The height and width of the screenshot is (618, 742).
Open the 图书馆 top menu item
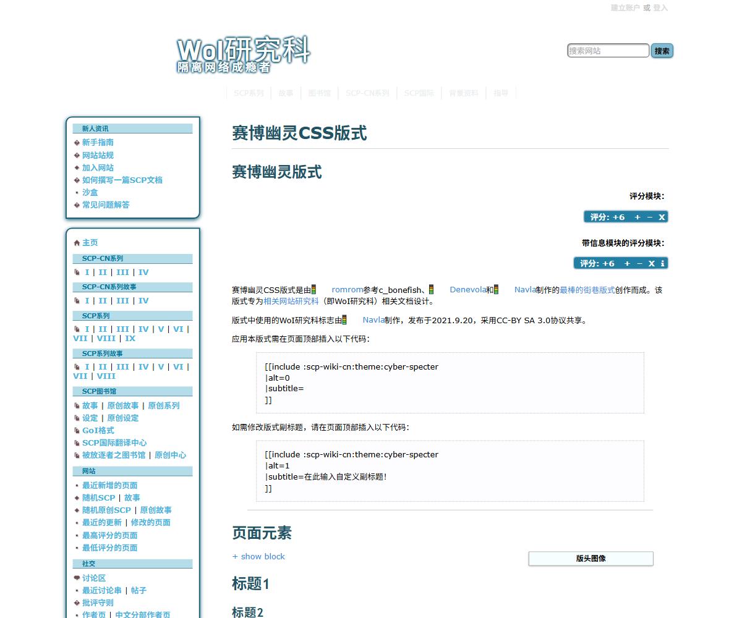[x=320, y=93]
